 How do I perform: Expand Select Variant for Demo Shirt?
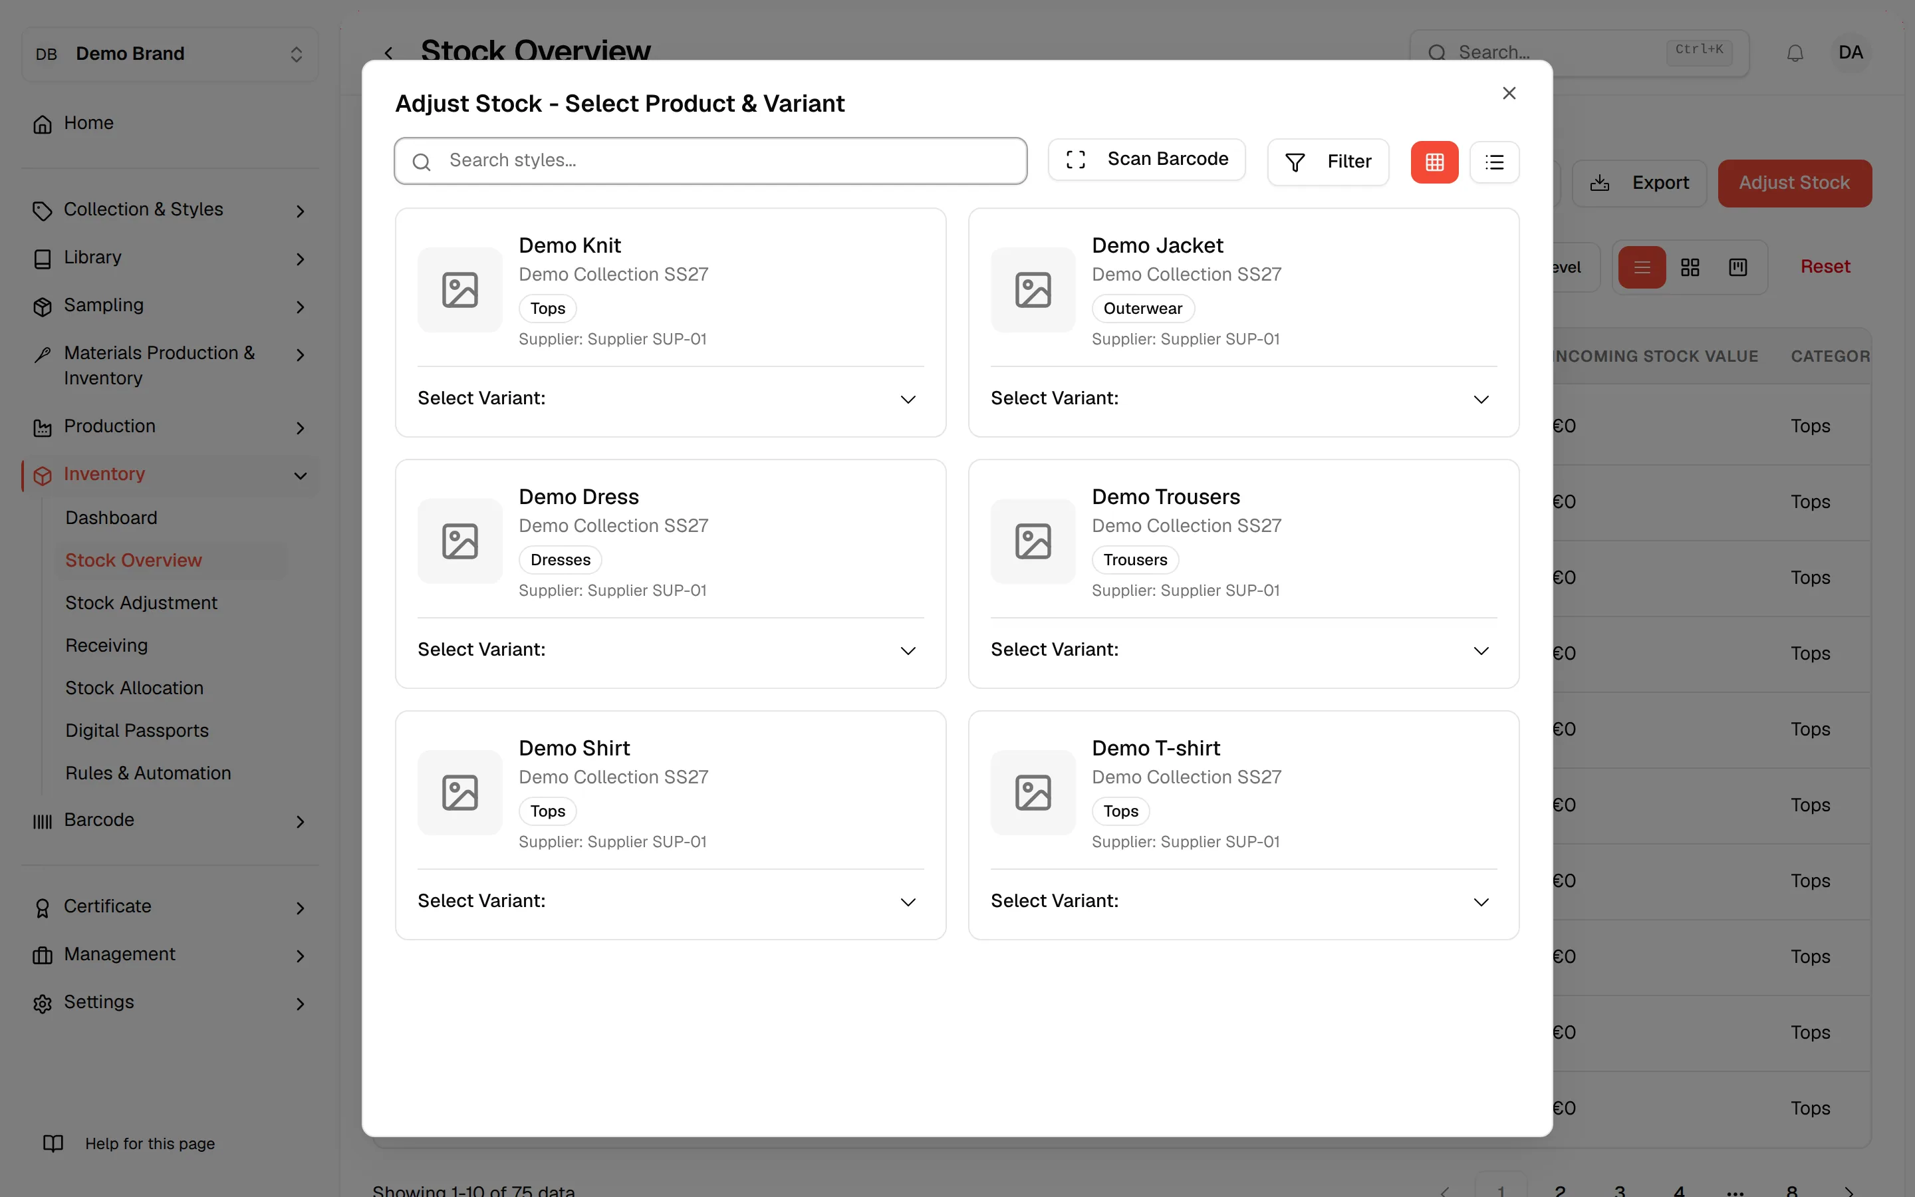[x=670, y=901]
